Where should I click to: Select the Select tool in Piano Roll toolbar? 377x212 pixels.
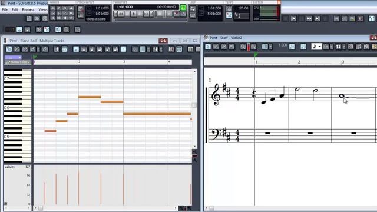[x=9, y=49]
